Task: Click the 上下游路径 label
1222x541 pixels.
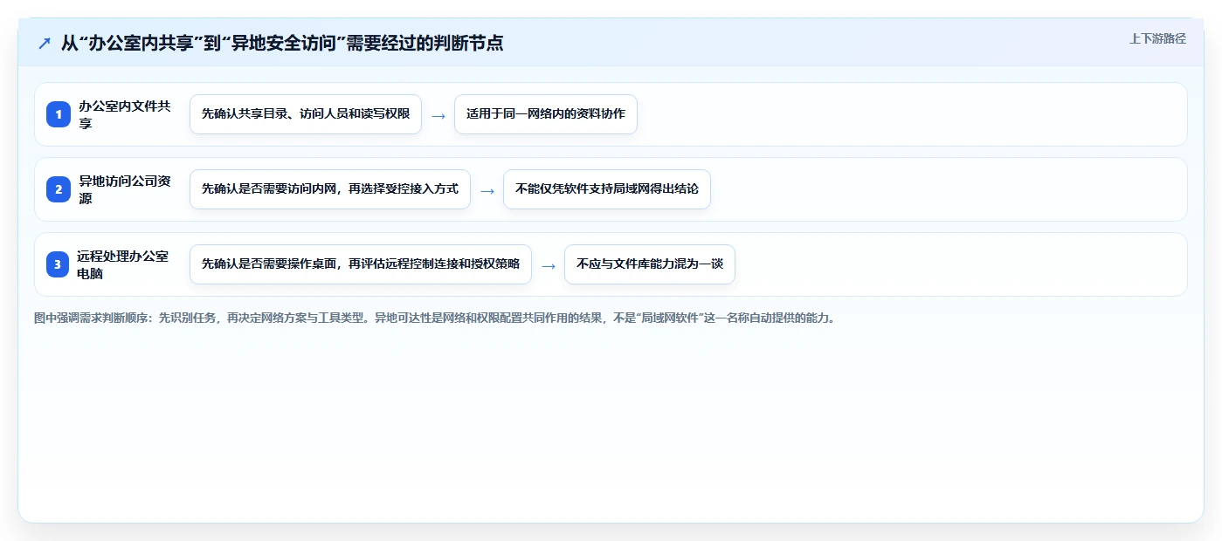Action: 1157,38
